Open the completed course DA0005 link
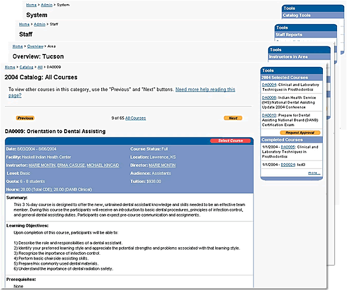Viewport: 347px width, 290px height. (x=288, y=147)
